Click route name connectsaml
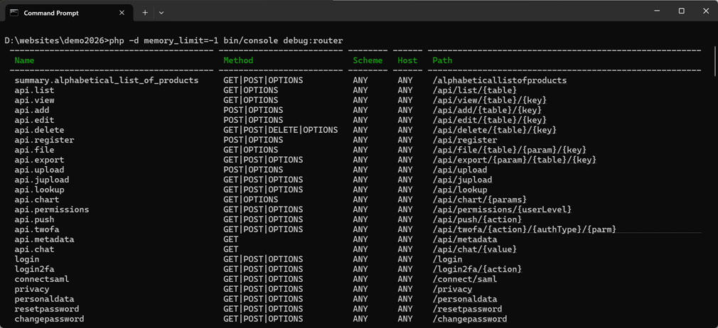This screenshot has width=718, height=328. pos(42,279)
